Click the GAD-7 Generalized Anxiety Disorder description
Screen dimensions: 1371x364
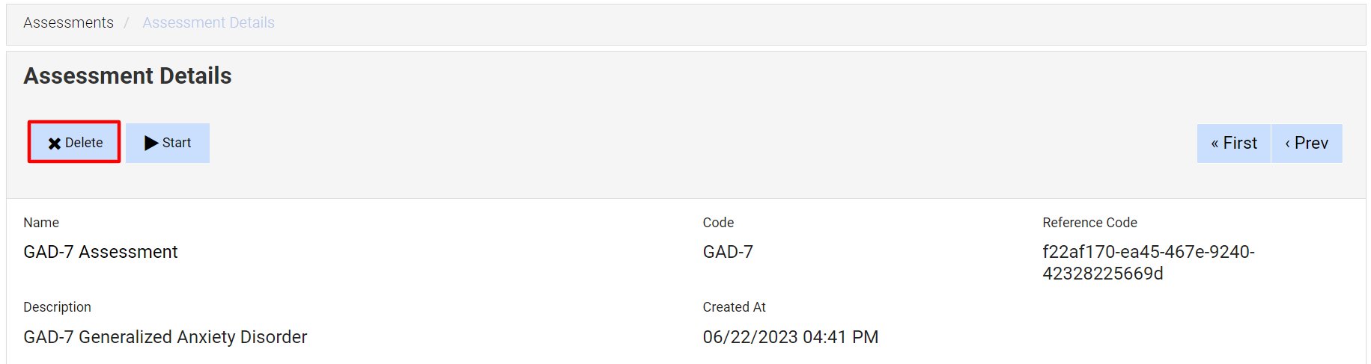(165, 337)
